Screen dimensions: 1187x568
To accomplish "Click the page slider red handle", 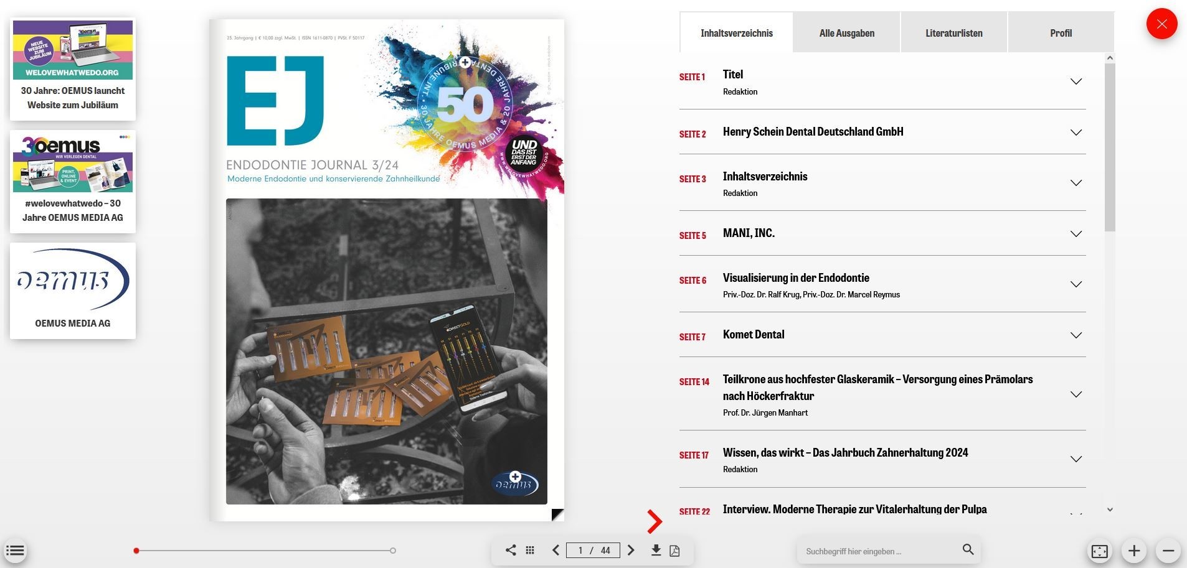I will [136, 551].
